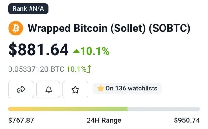This screenshot has height=129, width=208.
Task: Click the grey unfilled part of the range bar
Action: coord(164,109)
